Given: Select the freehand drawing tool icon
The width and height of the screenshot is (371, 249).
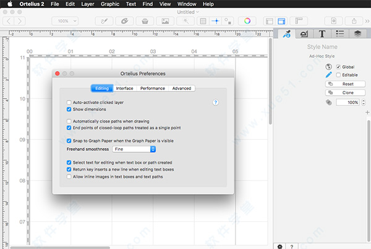Looking at the screenshot, I should [x=104, y=21].
